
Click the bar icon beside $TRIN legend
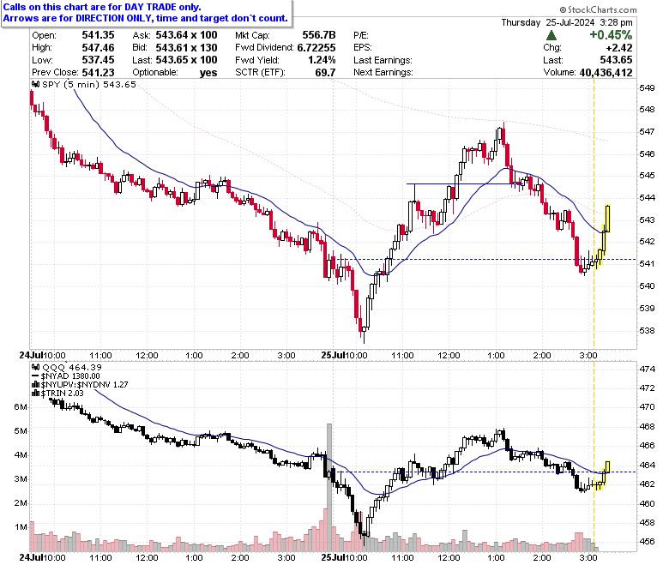(35, 394)
